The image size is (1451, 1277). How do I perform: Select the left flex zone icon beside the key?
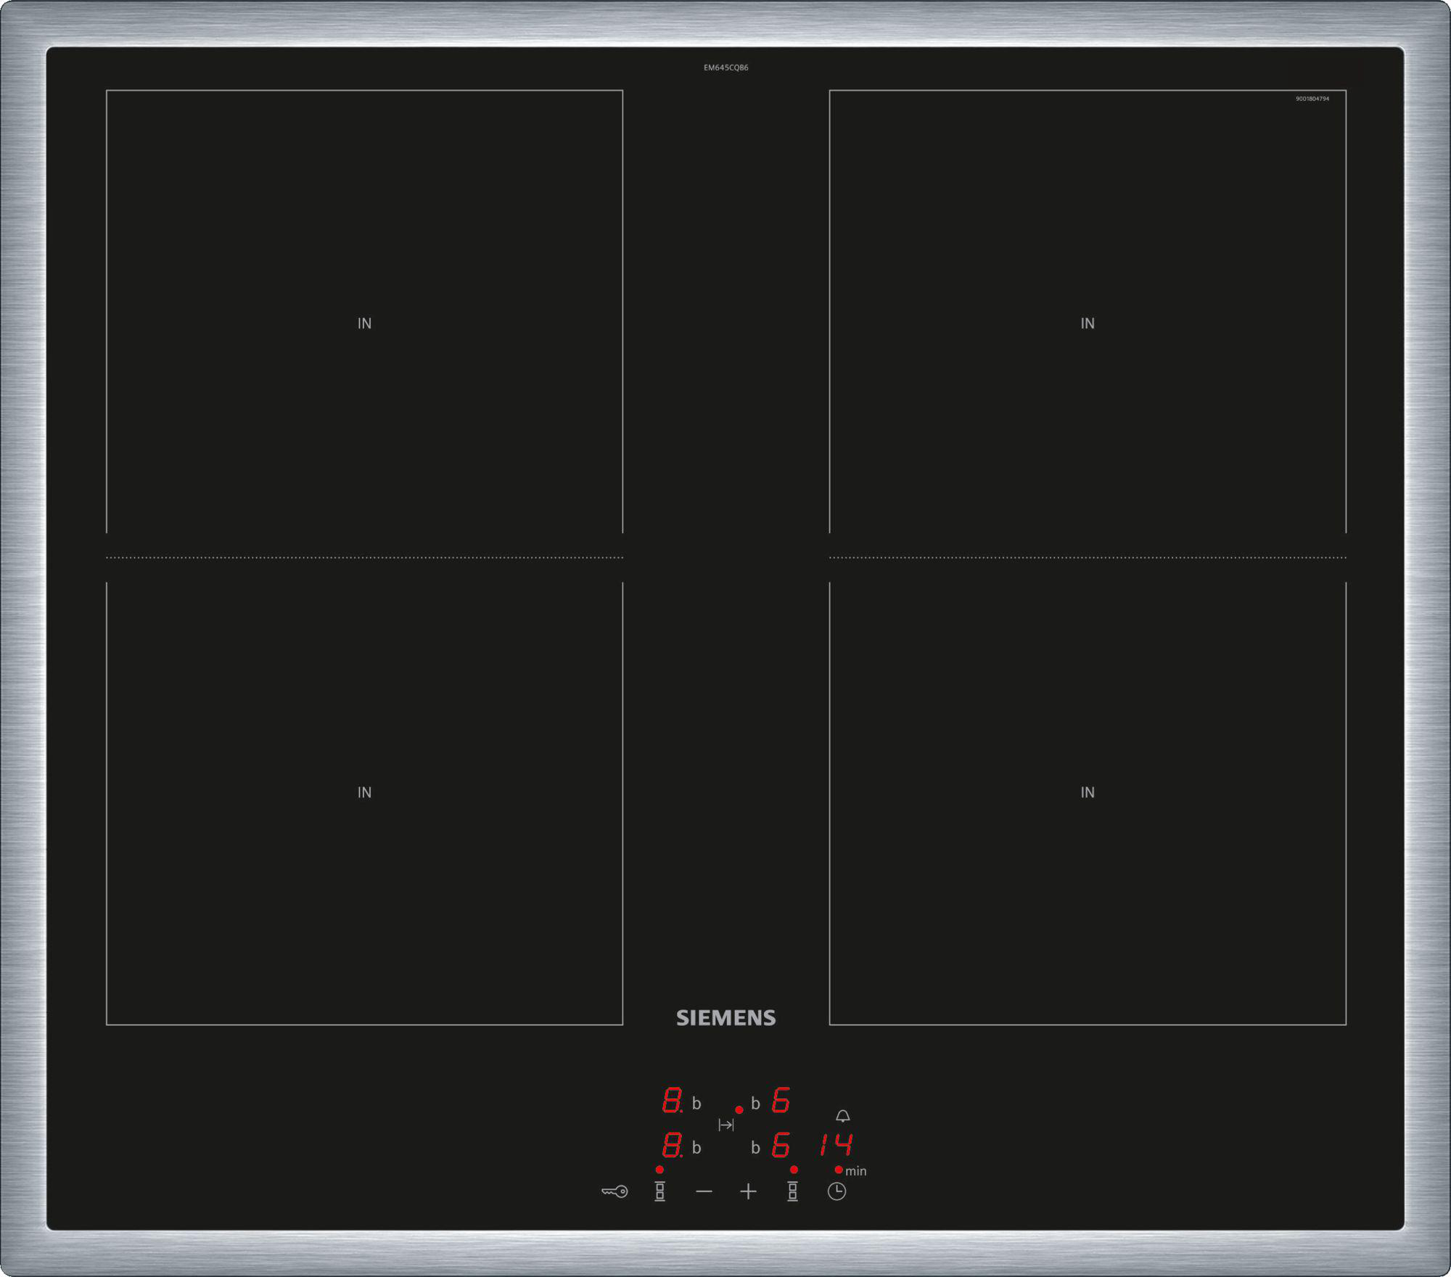659,1191
